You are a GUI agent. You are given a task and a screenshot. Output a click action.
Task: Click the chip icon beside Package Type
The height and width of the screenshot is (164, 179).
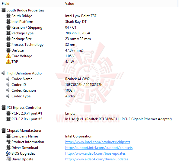click(x=8, y=33)
